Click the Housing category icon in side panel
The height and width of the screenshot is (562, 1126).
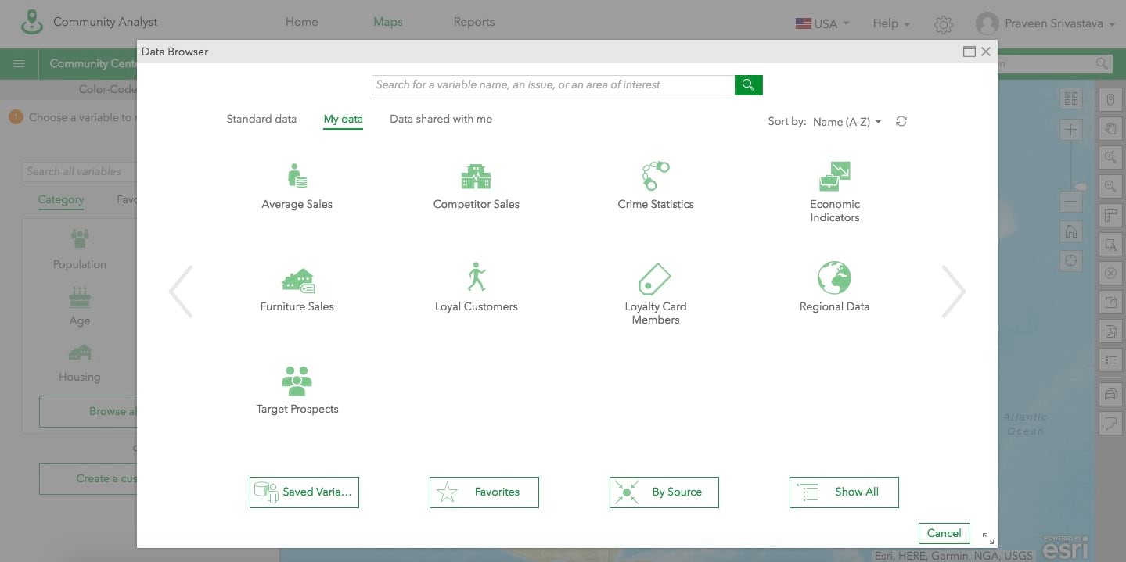(x=80, y=353)
